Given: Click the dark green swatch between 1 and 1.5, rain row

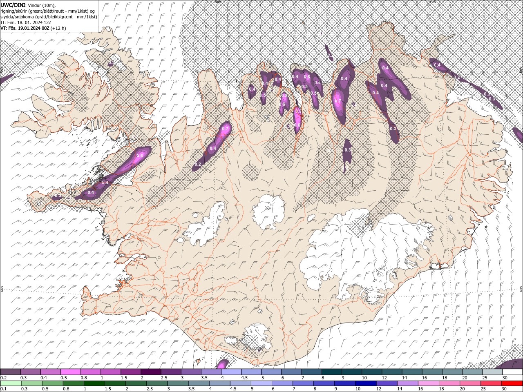Looking at the screenshot, I should [94, 383].
